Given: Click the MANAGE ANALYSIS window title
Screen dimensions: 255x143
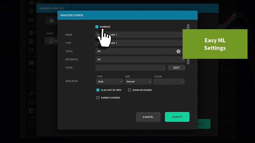Looking at the screenshot, I should click(x=51, y=8).
